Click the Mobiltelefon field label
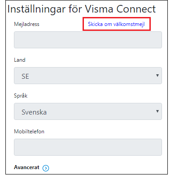Screen dimensions: 175x187 coord(29,132)
